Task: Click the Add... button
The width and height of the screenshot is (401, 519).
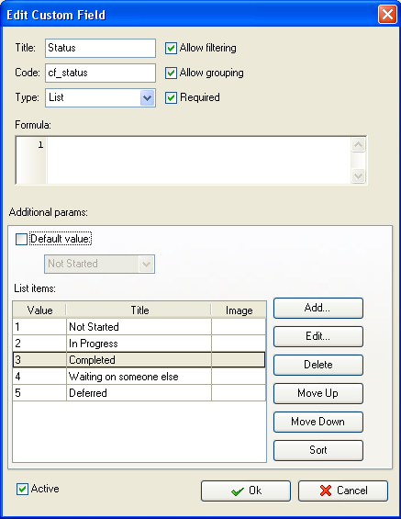Action: point(318,308)
